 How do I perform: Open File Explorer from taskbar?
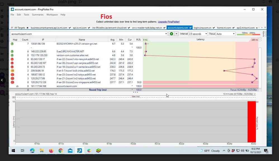pos(42,151)
